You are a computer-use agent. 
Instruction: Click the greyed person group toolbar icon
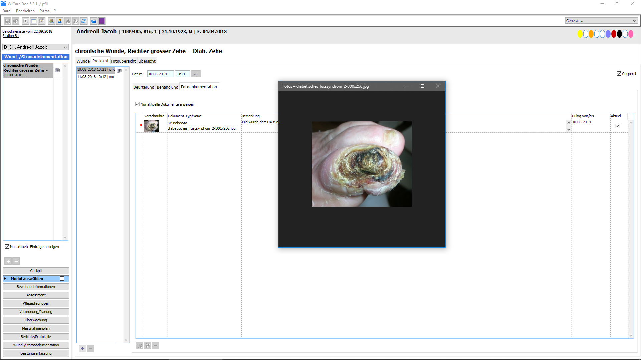pos(68,21)
